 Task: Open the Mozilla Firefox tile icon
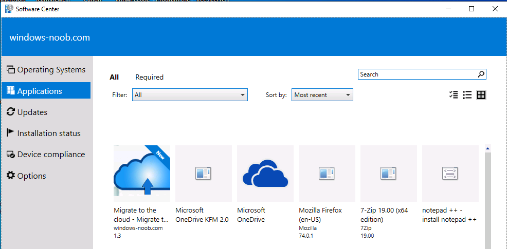[x=327, y=174]
